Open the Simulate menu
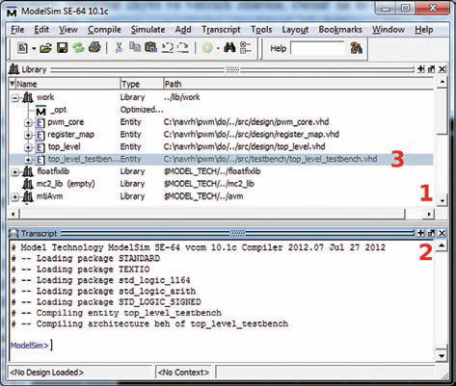 point(148,30)
